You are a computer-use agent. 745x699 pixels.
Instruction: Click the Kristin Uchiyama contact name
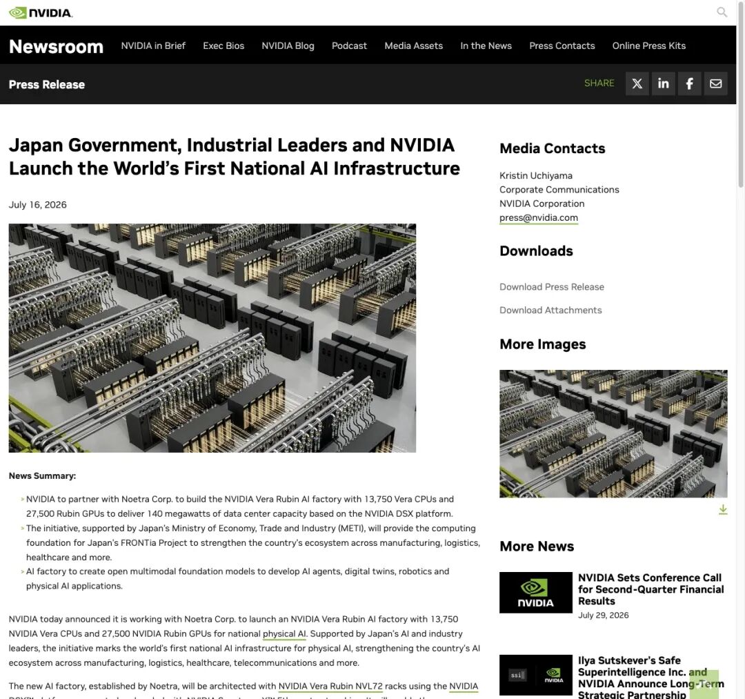tap(535, 175)
